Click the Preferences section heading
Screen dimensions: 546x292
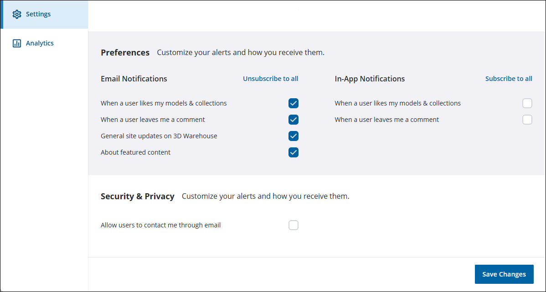point(125,53)
